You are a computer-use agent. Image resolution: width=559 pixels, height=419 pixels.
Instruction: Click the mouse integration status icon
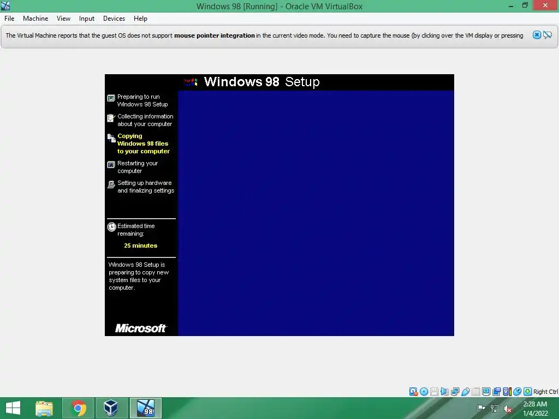518,392
